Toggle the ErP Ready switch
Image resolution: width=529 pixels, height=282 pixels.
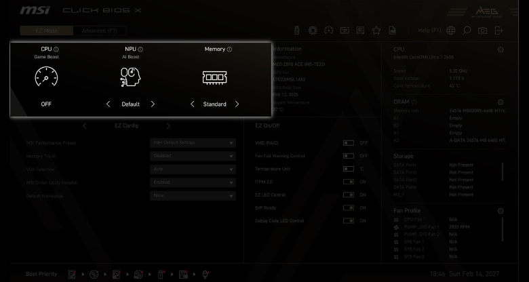[349, 208]
